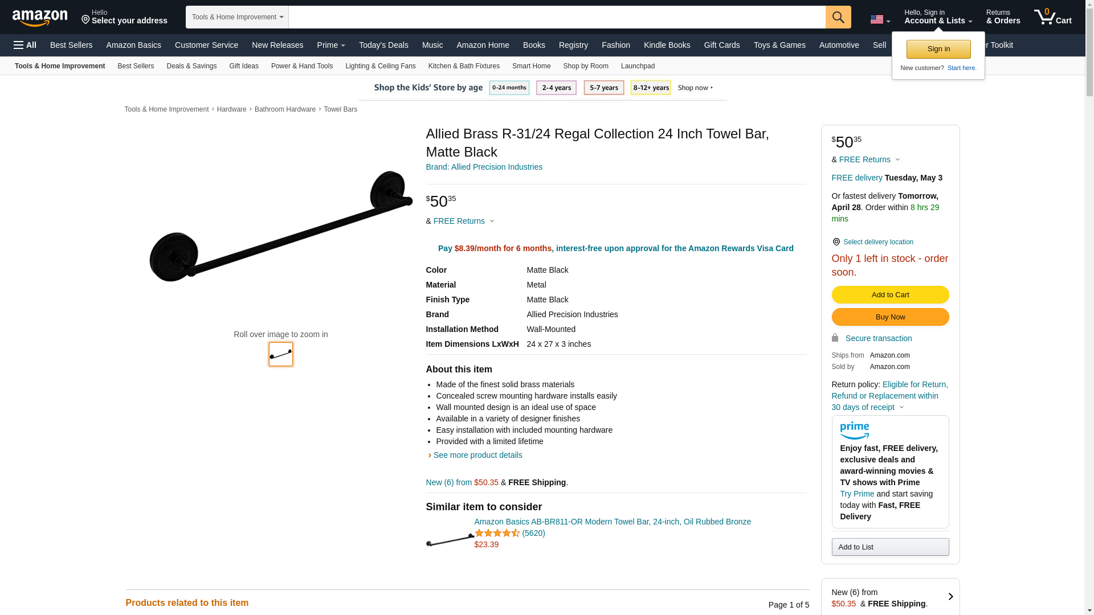Open the Prime dropdown in navigation bar

(331, 45)
